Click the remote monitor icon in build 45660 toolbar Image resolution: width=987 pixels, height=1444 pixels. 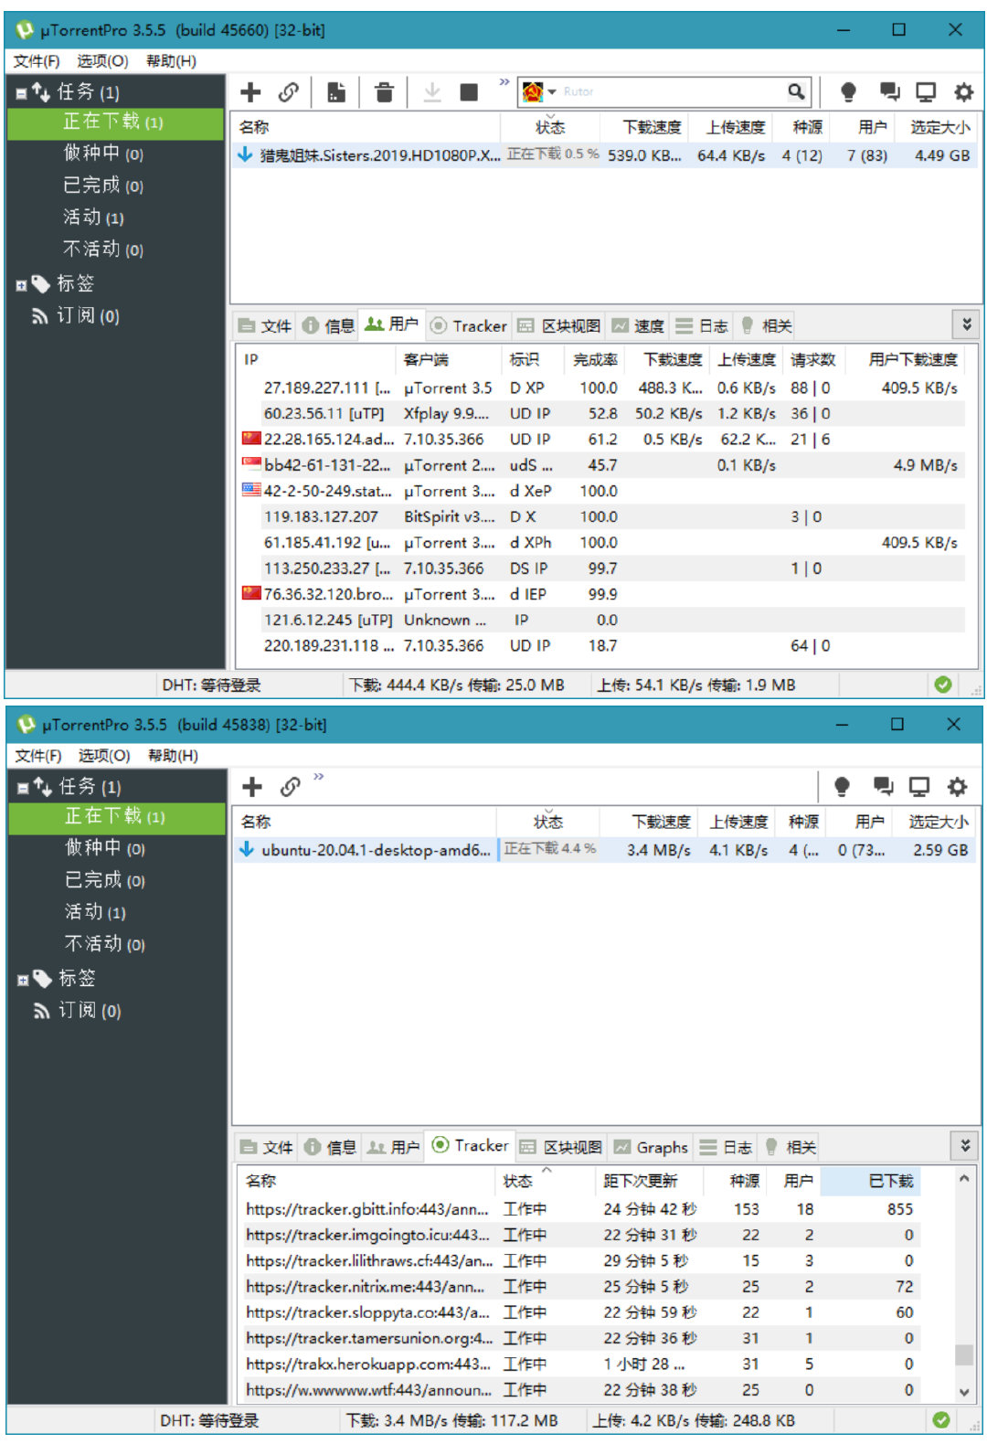[x=926, y=92]
